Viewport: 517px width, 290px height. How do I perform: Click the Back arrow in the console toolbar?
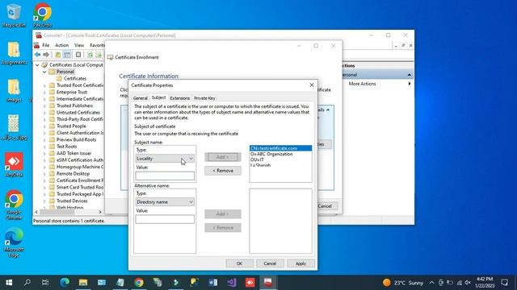[x=37, y=55]
